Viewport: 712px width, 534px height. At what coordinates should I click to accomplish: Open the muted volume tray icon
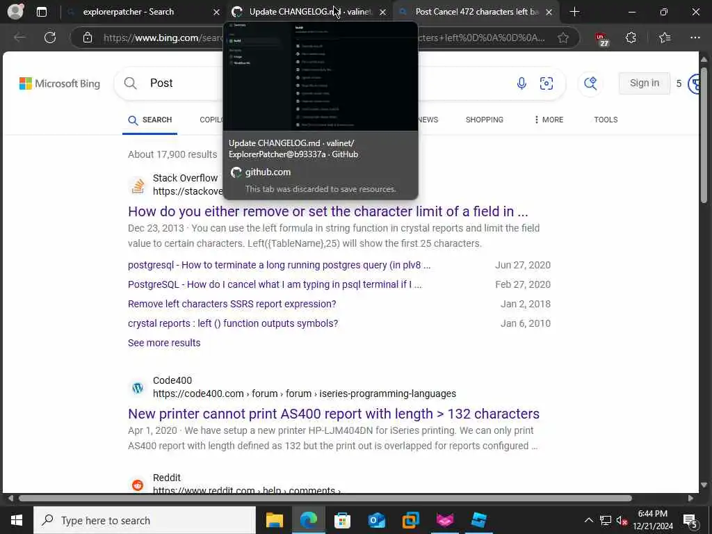622,520
